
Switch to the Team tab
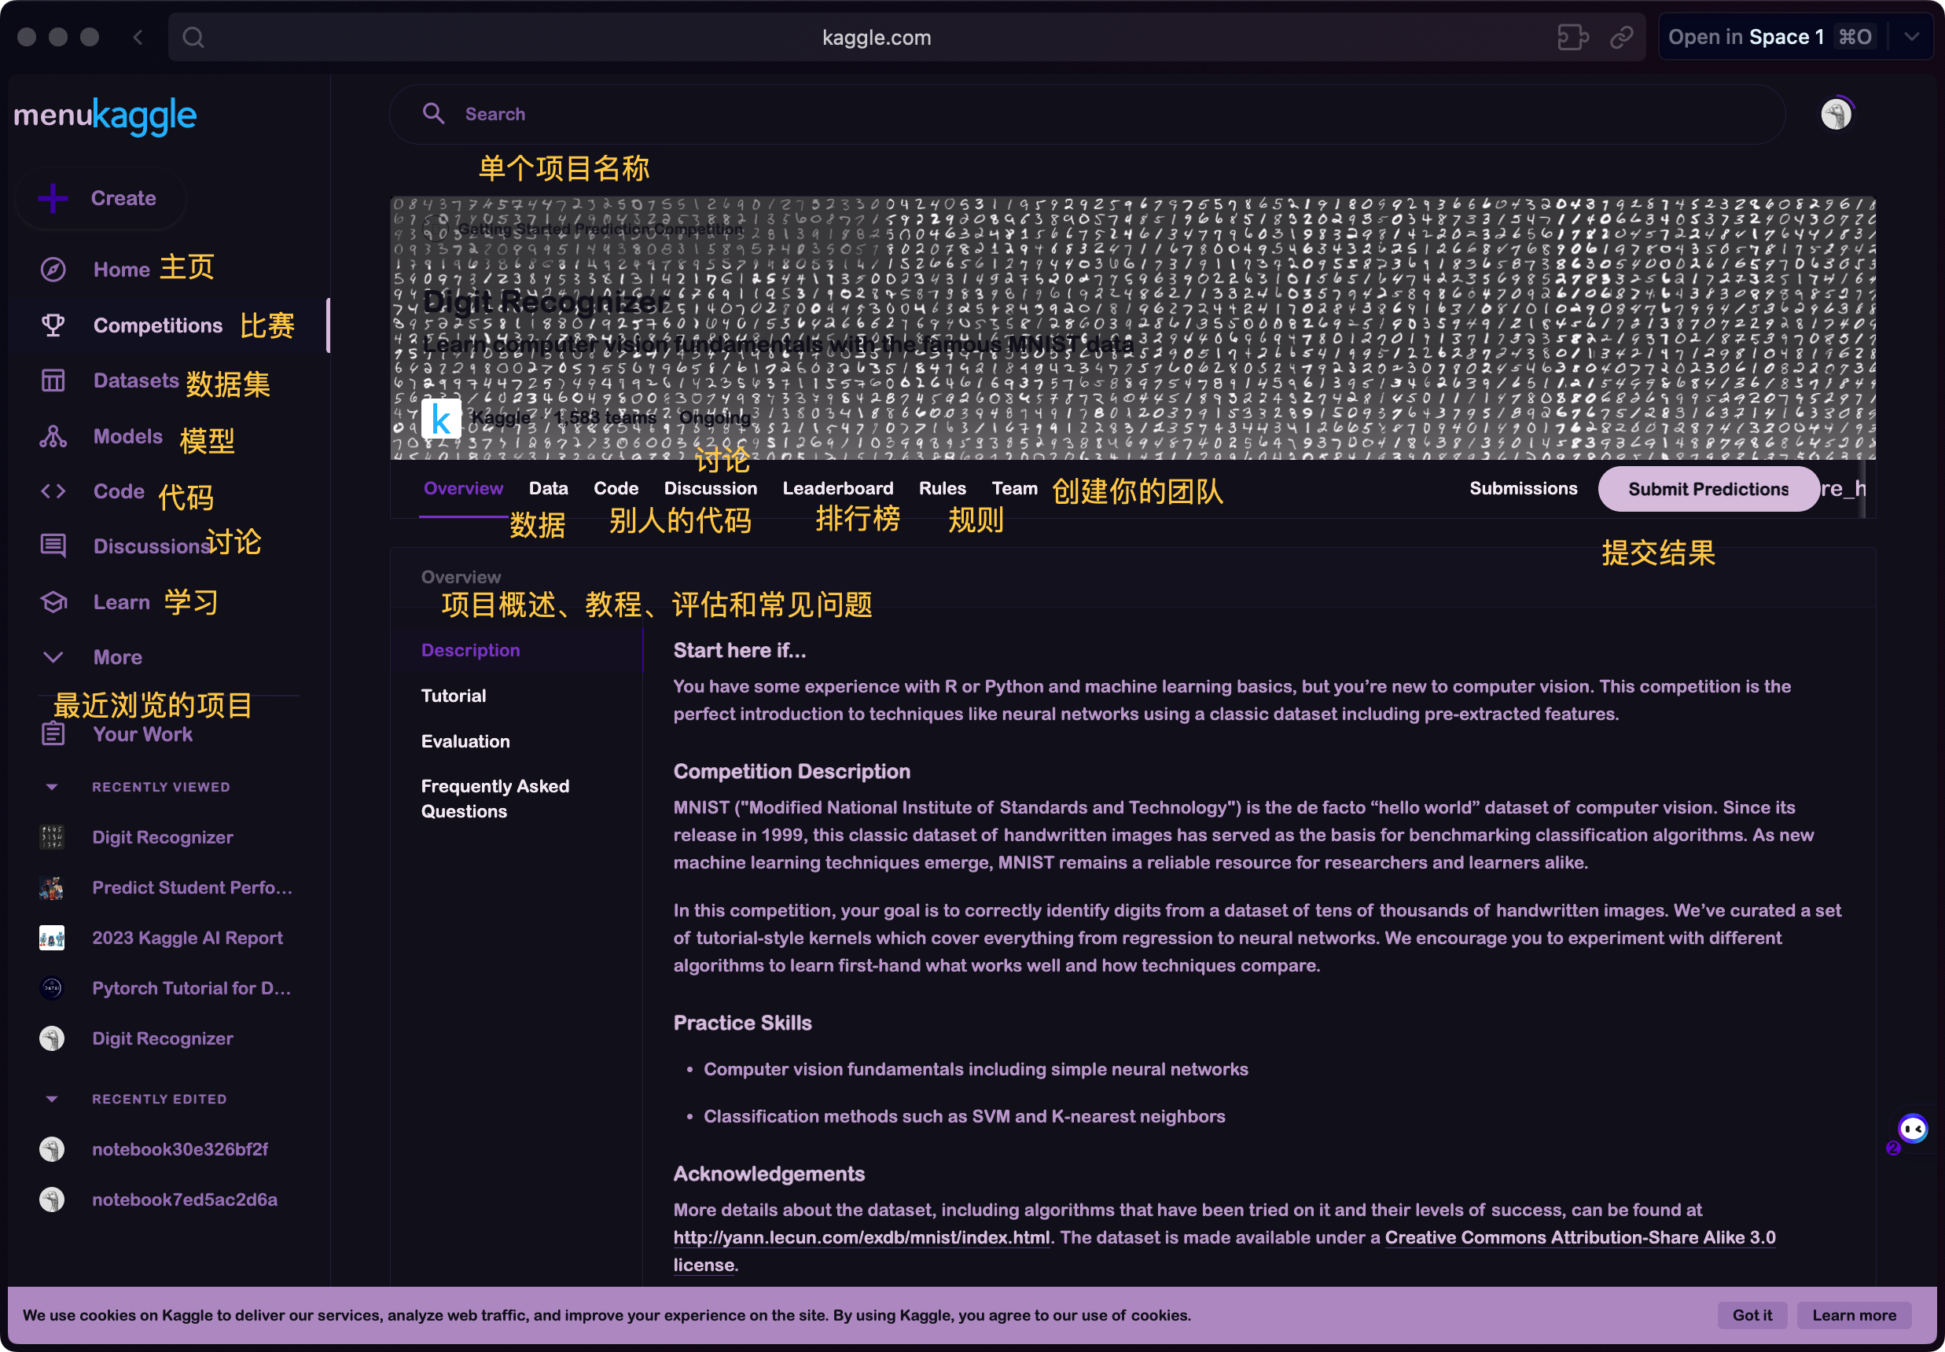pyautogui.click(x=1014, y=489)
